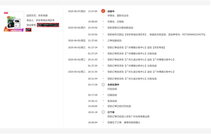Select the 广州九龙分拣中心 分拣完成 entry
Image resolution: width=211 pixels, height=134 pixels.
[x=132, y=79]
